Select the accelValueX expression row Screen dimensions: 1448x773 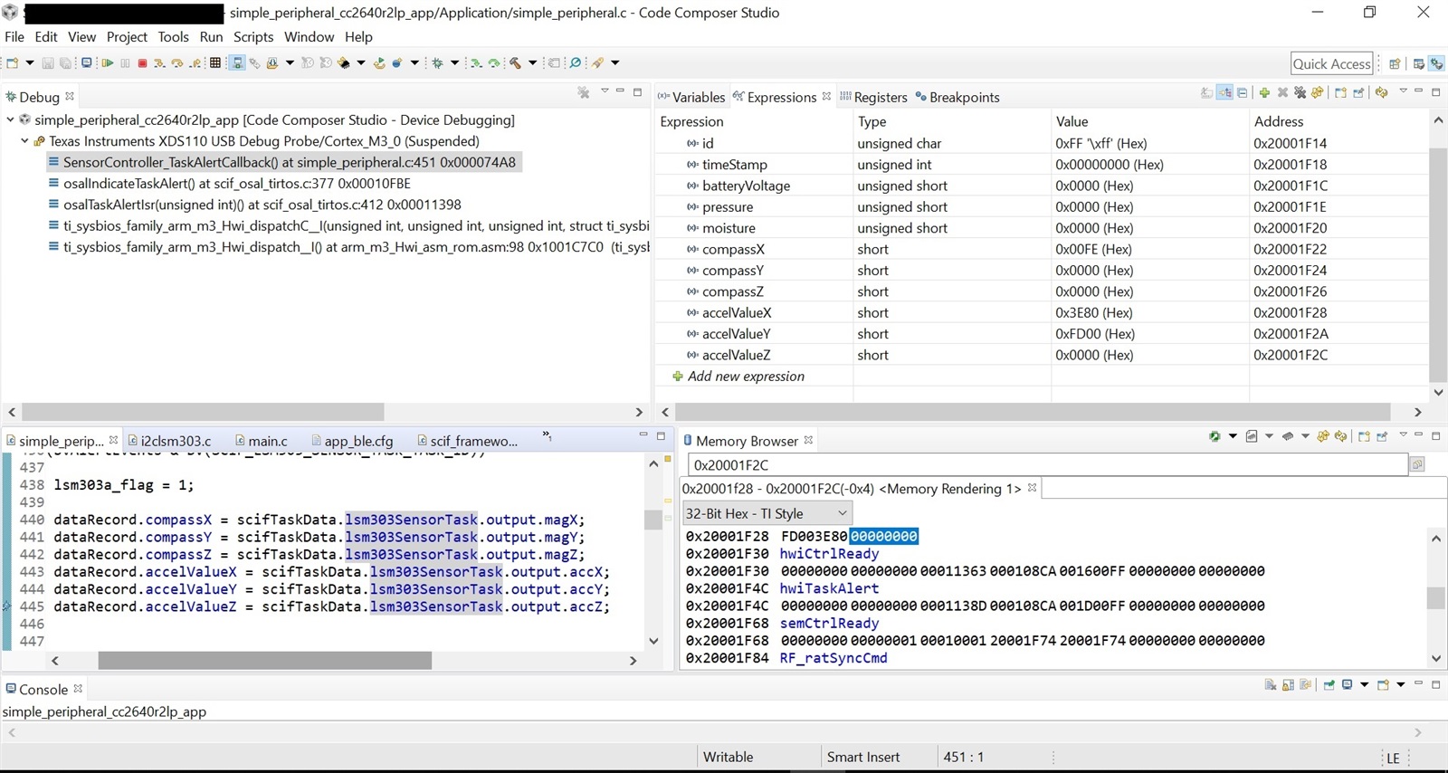1041,312
